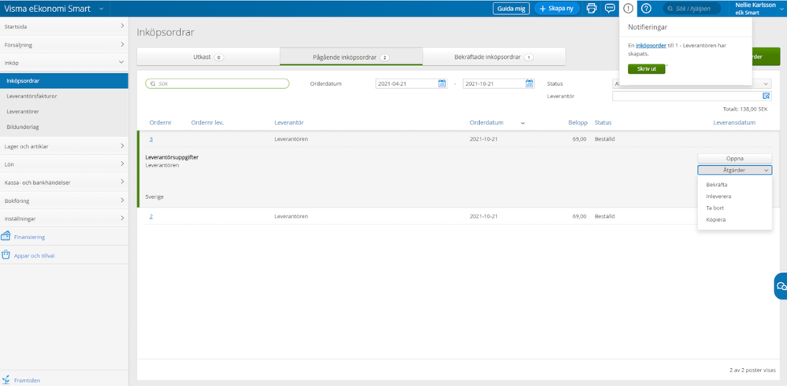Open purchase order number 3 link
This screenshot has width=787, height=386.
point(151,138)
